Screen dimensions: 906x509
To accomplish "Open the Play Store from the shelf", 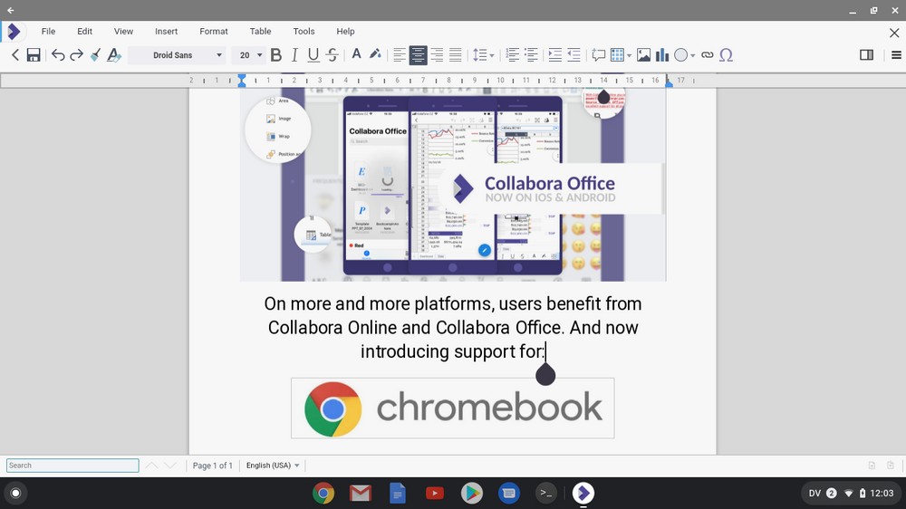I will point(471,493).
